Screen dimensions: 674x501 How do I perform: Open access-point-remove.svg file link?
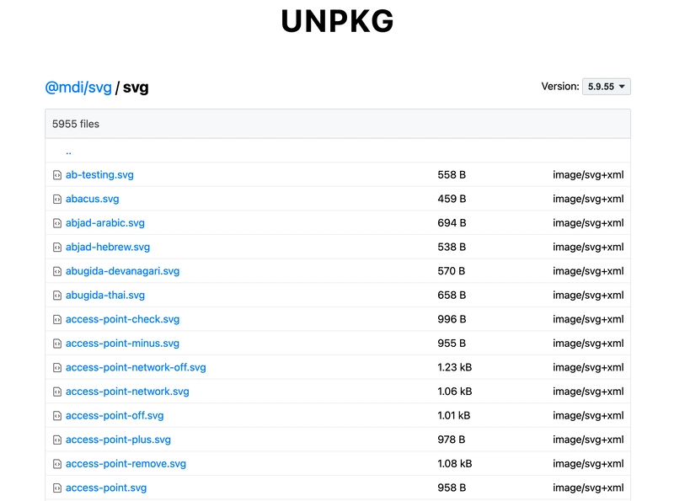point(126,464)
